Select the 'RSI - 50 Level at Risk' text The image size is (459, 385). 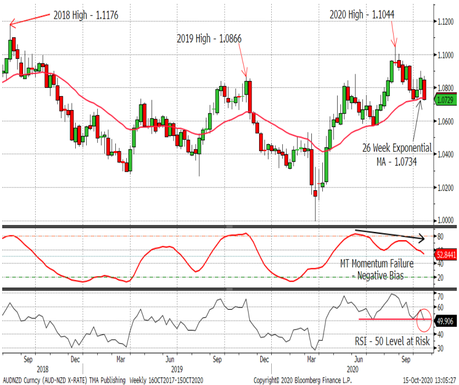click(x=392, y=341)
